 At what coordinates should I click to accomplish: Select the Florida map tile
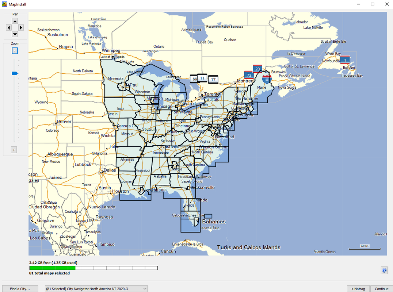coord(190,205)
